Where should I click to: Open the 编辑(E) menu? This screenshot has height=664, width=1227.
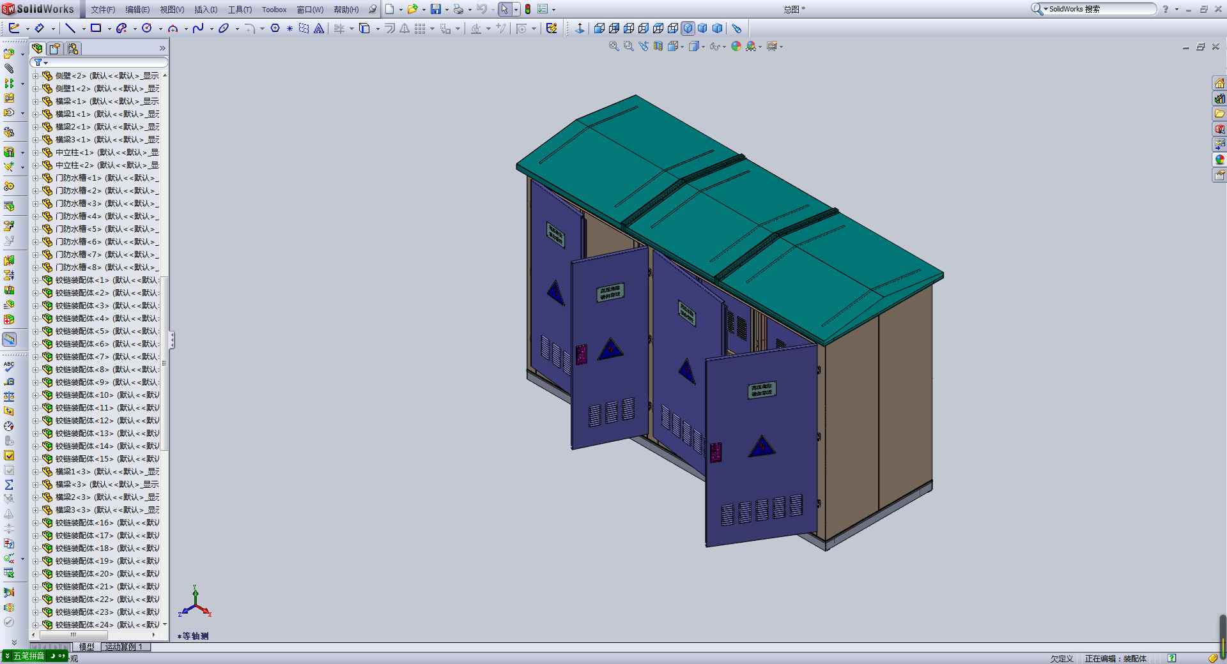(137, 10)
